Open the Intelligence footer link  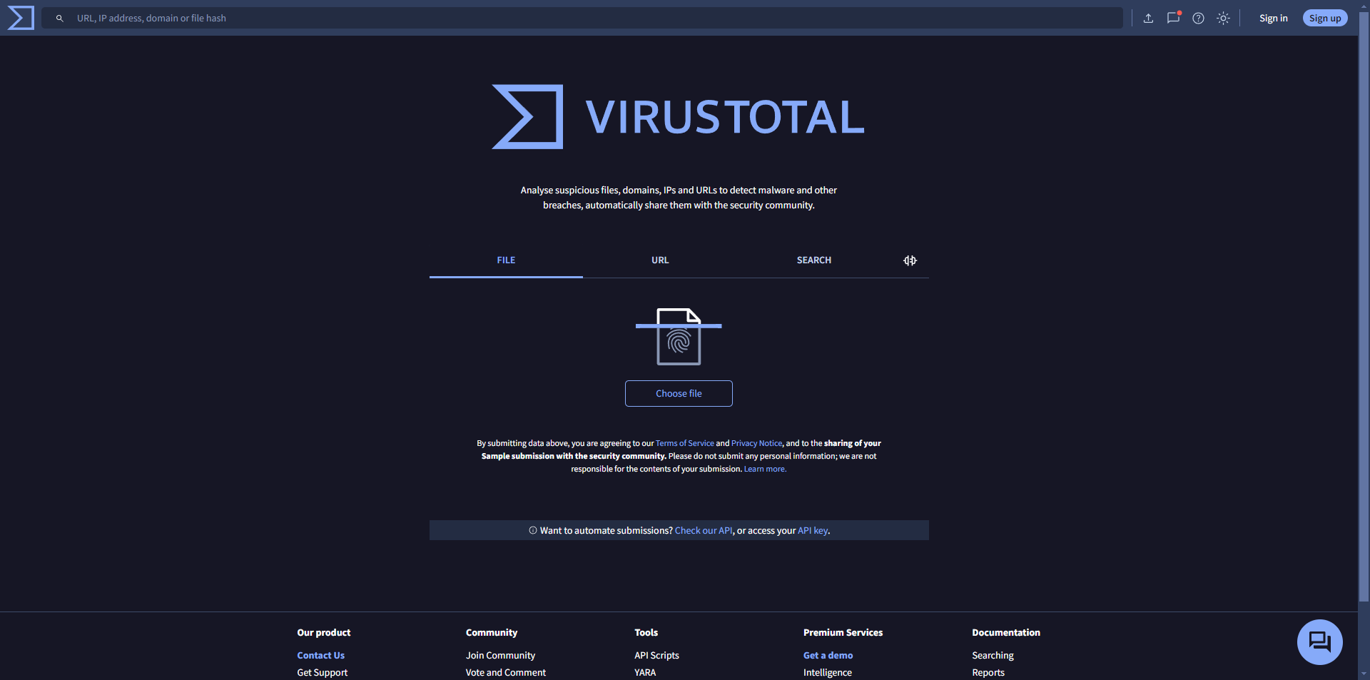pyautogui.click(x=827, y=672)
